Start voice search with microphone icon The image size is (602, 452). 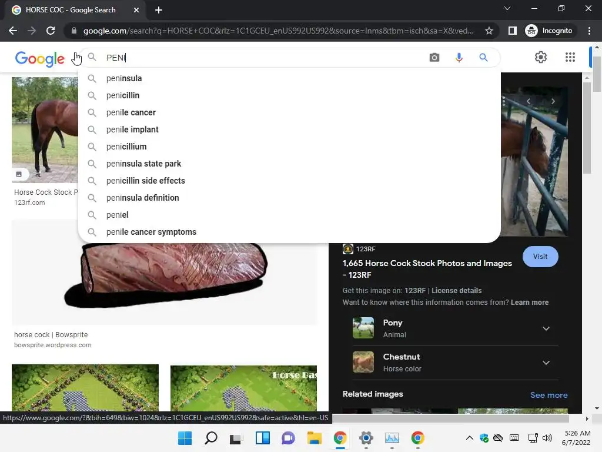pyautogui.click(x=459, y=58)
